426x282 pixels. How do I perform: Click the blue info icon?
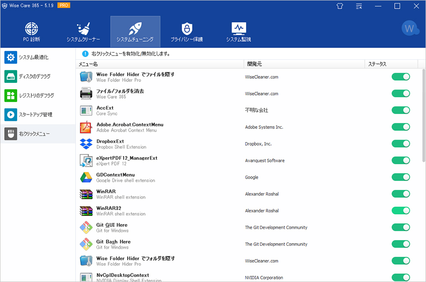[85, 54]
